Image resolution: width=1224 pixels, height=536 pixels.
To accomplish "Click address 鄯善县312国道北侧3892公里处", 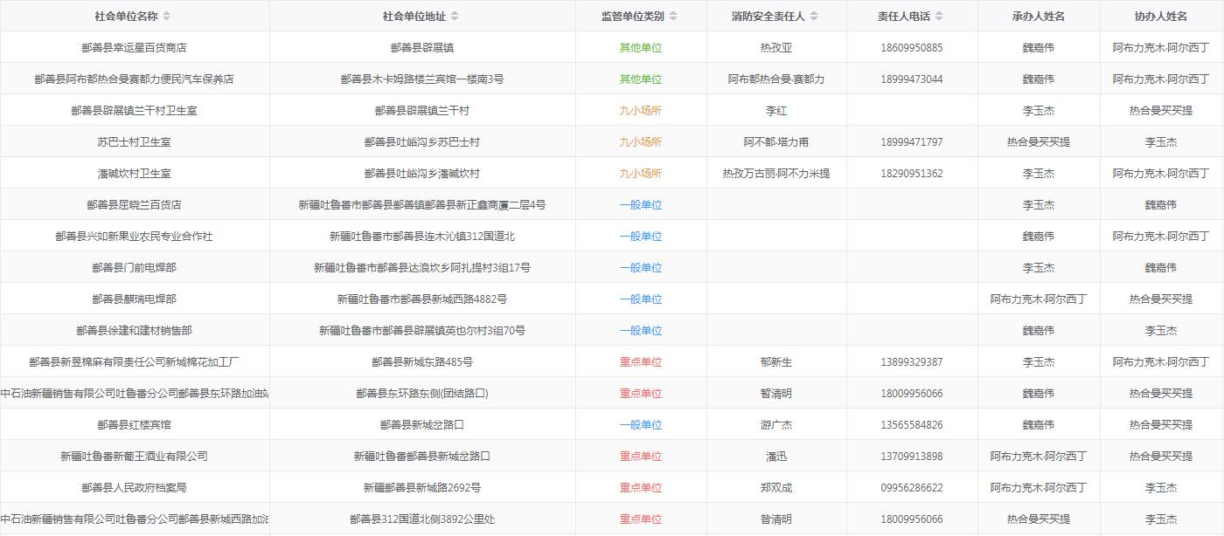I will click(x=421, y=519).
